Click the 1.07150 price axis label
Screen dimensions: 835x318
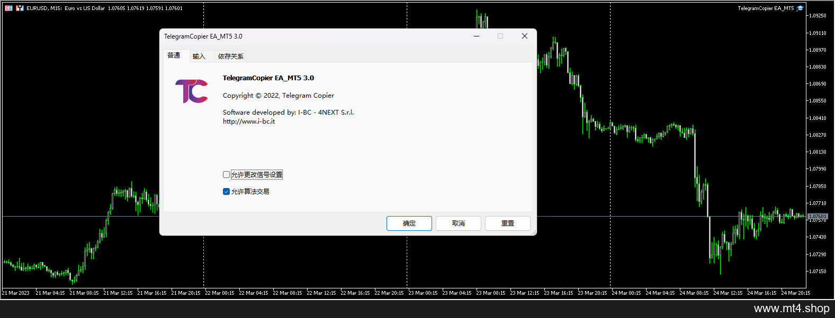coord(818,272)
